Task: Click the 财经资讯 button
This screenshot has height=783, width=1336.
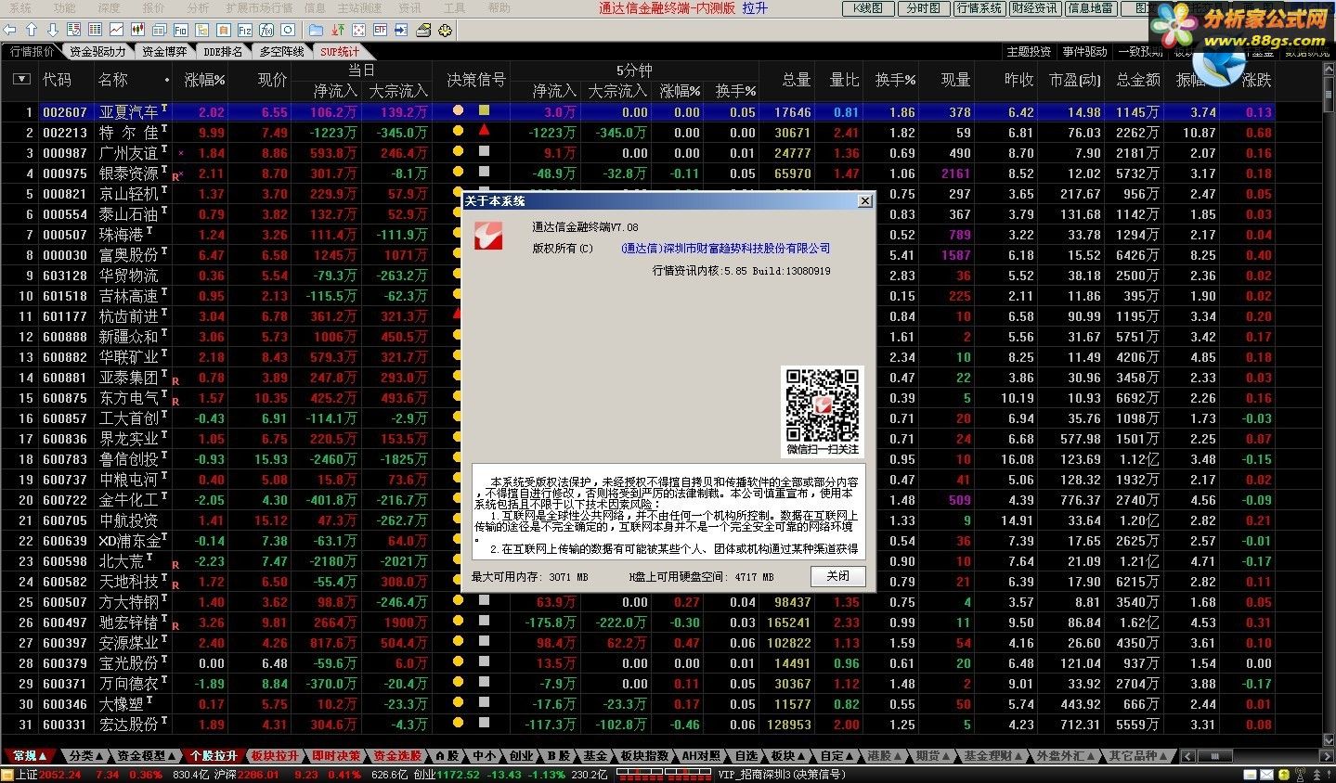Action: point(1034,8)
